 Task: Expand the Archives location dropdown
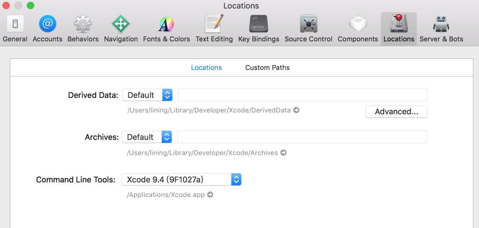[x=147, y=137]
